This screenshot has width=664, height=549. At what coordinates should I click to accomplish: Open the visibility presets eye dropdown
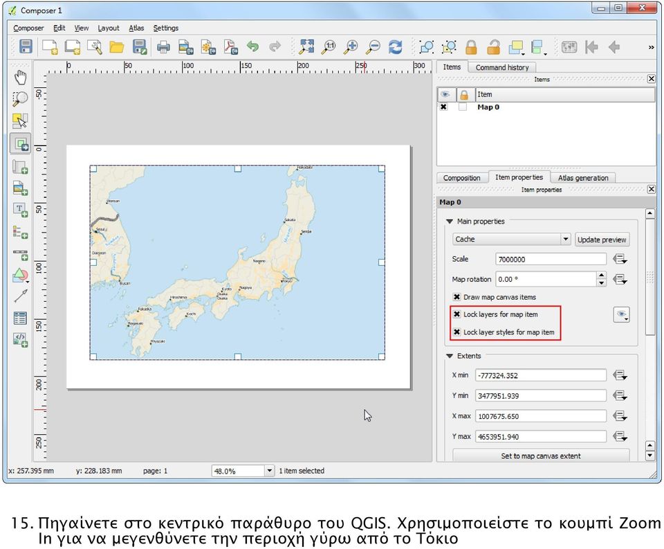(x=621, y=314)
